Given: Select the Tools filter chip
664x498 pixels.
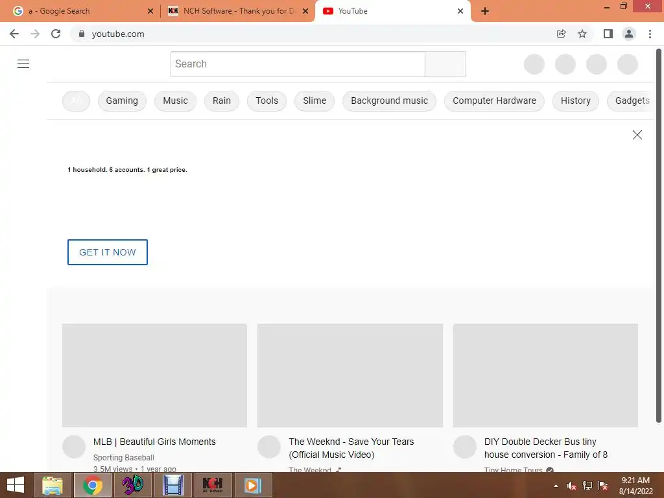Looking at the screenshot, I should click(x=267, y=101).
